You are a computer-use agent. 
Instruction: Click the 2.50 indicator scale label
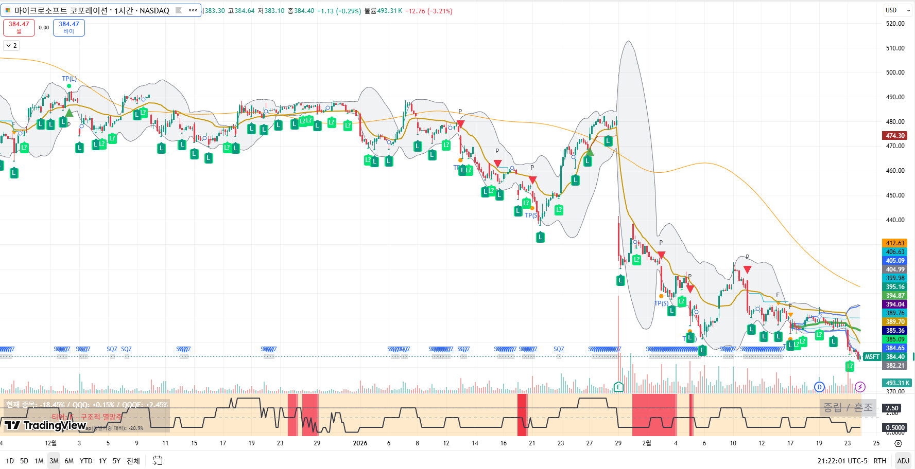click(893, 408)
